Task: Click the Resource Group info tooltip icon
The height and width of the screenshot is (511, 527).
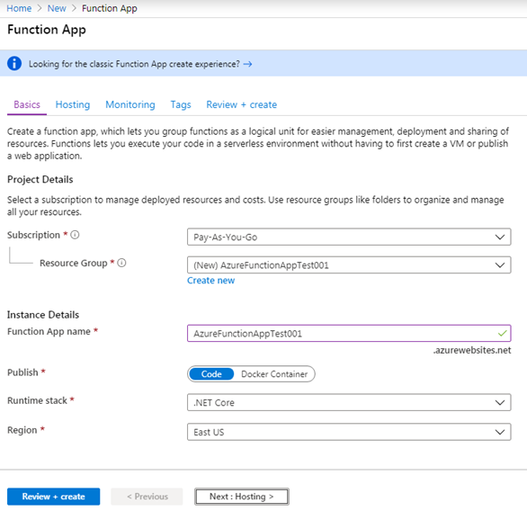Action: (x=121, y=263)
